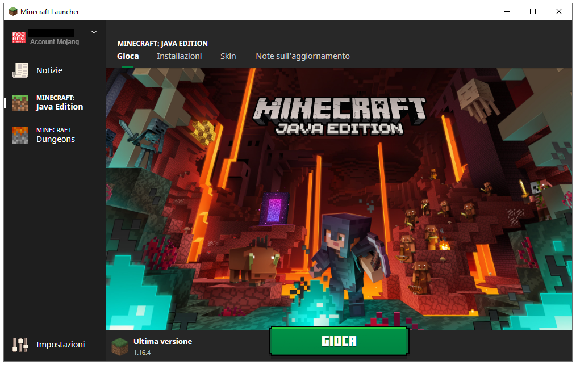Image resolution: width=576 pixels, height=365 pixels.
Task: Open Impostazioni settings label
Action: [60, 345]
